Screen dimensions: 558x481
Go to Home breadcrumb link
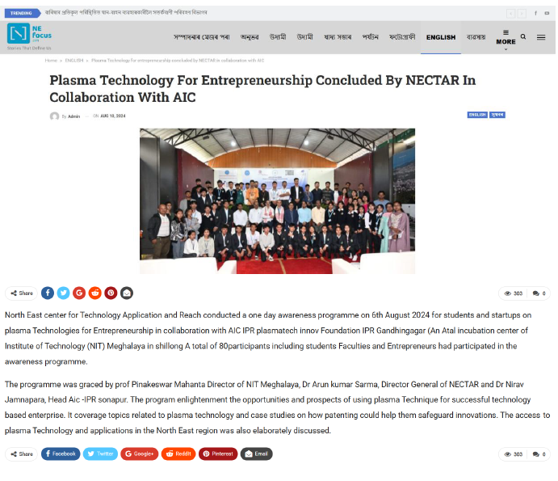pyautogui.click(x=51, y=61)
